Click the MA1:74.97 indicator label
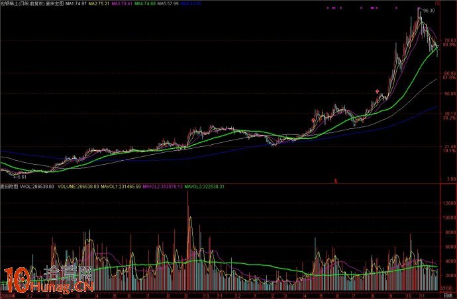457x299 pixels. pos(76,4)
